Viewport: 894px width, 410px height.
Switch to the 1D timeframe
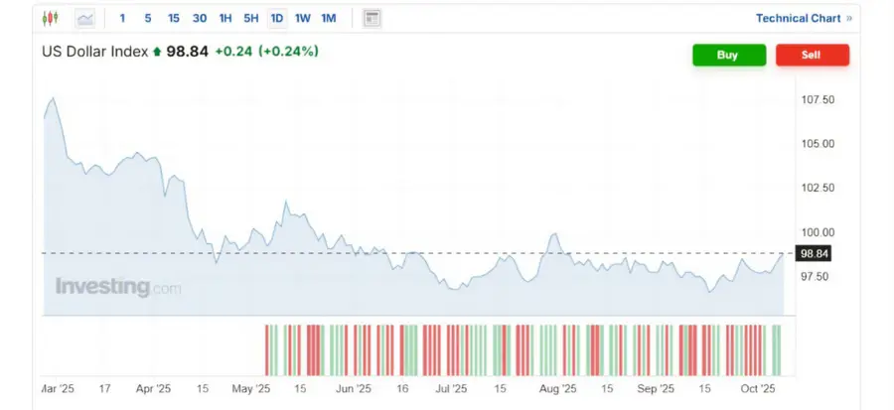pos(277,18)
